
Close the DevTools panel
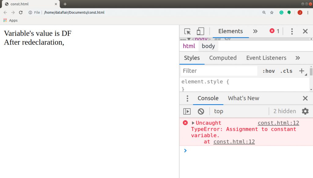tap(305, 31)
